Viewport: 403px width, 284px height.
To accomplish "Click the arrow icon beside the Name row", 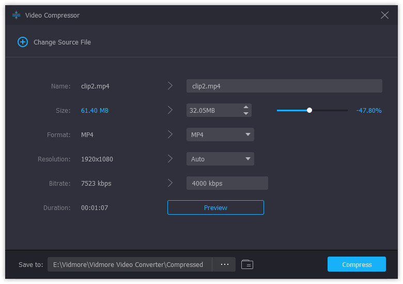I will coord(170,86).
